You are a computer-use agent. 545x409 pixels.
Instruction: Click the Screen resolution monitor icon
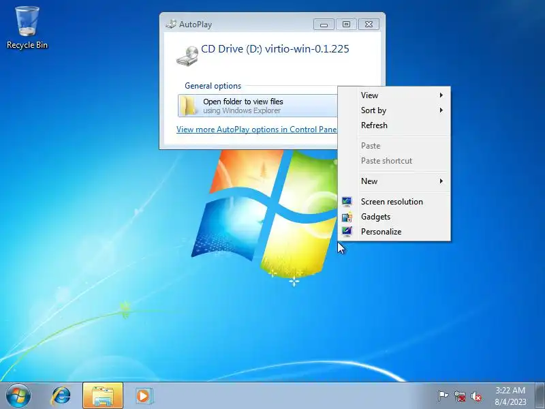[347, 201]
